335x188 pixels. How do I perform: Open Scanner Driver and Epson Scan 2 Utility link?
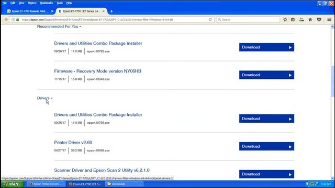(102, 170)
